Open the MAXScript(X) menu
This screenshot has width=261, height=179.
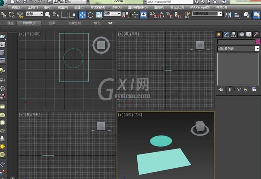[x=200, y=7]
